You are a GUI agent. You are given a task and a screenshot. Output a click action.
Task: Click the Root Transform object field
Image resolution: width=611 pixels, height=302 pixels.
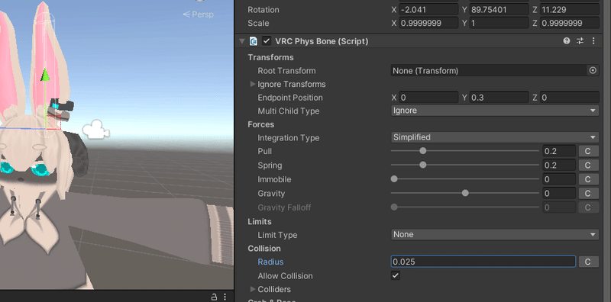[489, 70]
